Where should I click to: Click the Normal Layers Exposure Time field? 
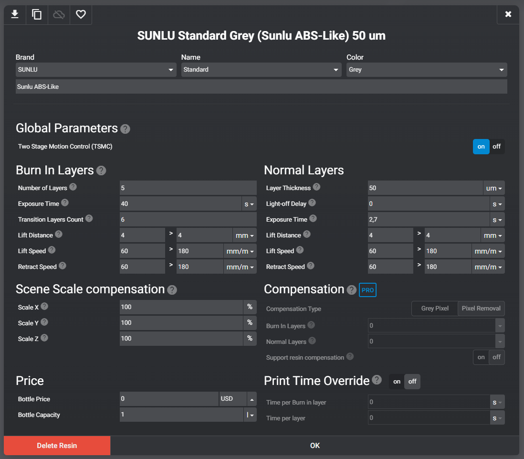[428, 220]
